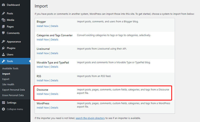Click the Discourse export file description
Image resolution: width=200 pixels, height=122 pixels.
123,91
